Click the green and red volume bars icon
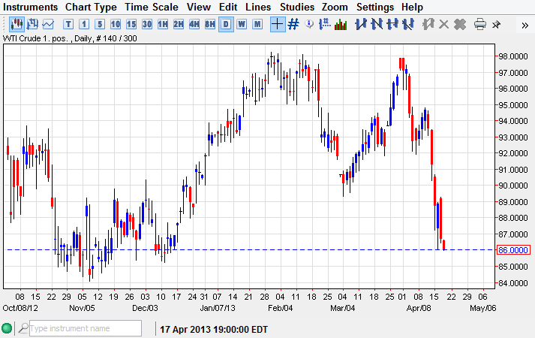The image size is (535, 338). pos(341,24)
